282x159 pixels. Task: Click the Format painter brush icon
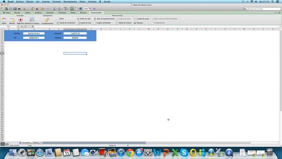(x=37, y=9)
